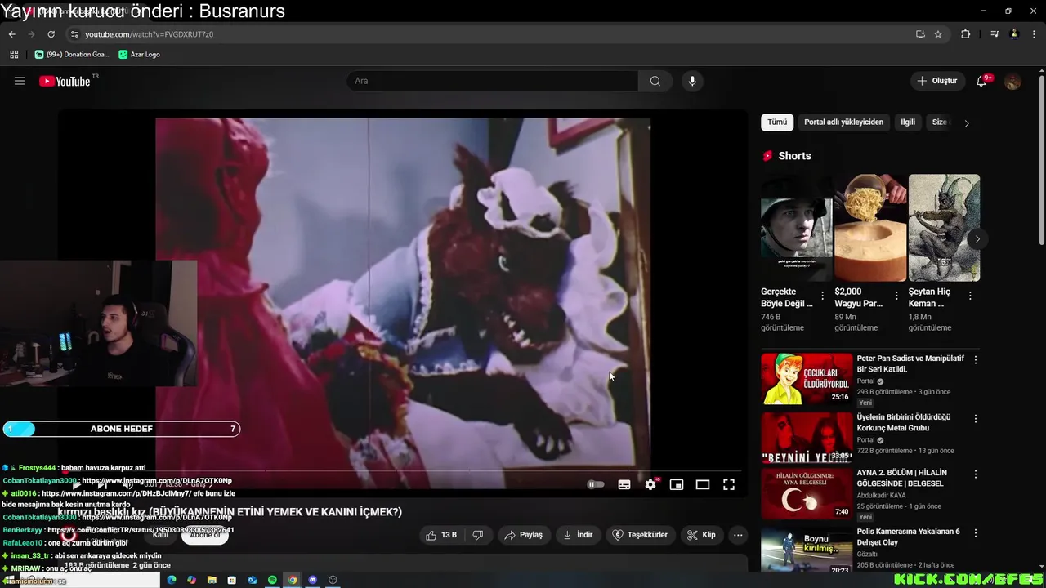
Task: Open options for Gerçekte Böyle Değil short
Action: point(823,296)
